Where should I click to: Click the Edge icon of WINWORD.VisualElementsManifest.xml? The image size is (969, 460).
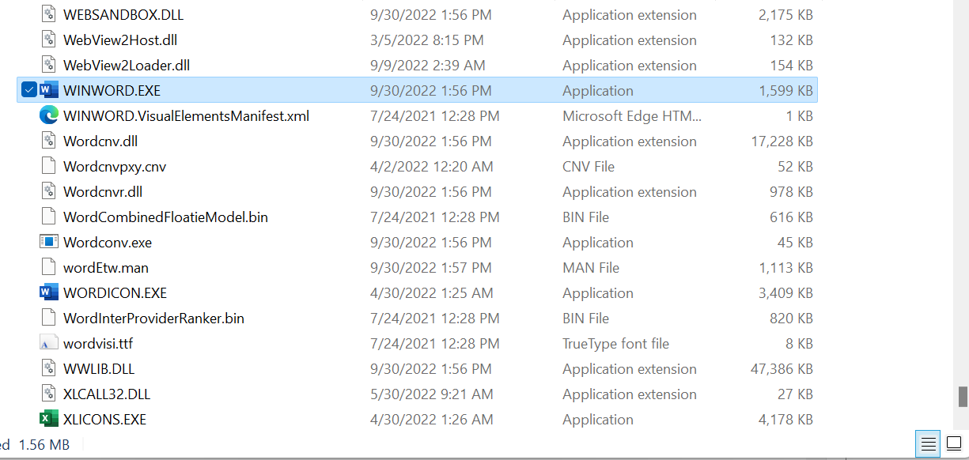tap(49, 116)
